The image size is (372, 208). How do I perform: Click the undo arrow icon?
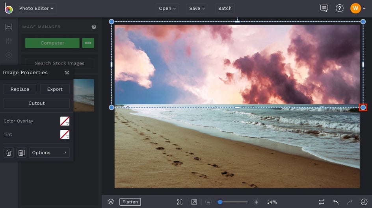click(x=336, y=202)
